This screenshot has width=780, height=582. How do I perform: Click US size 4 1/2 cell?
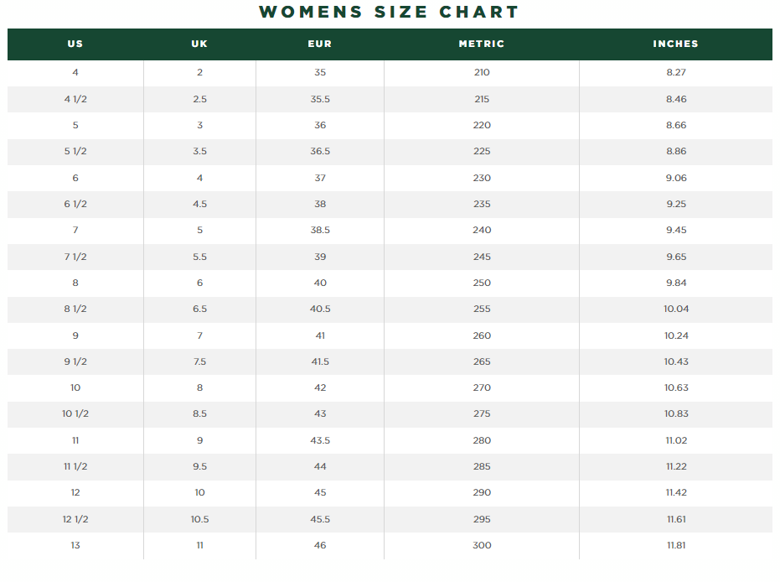click(x=75, y=99)
